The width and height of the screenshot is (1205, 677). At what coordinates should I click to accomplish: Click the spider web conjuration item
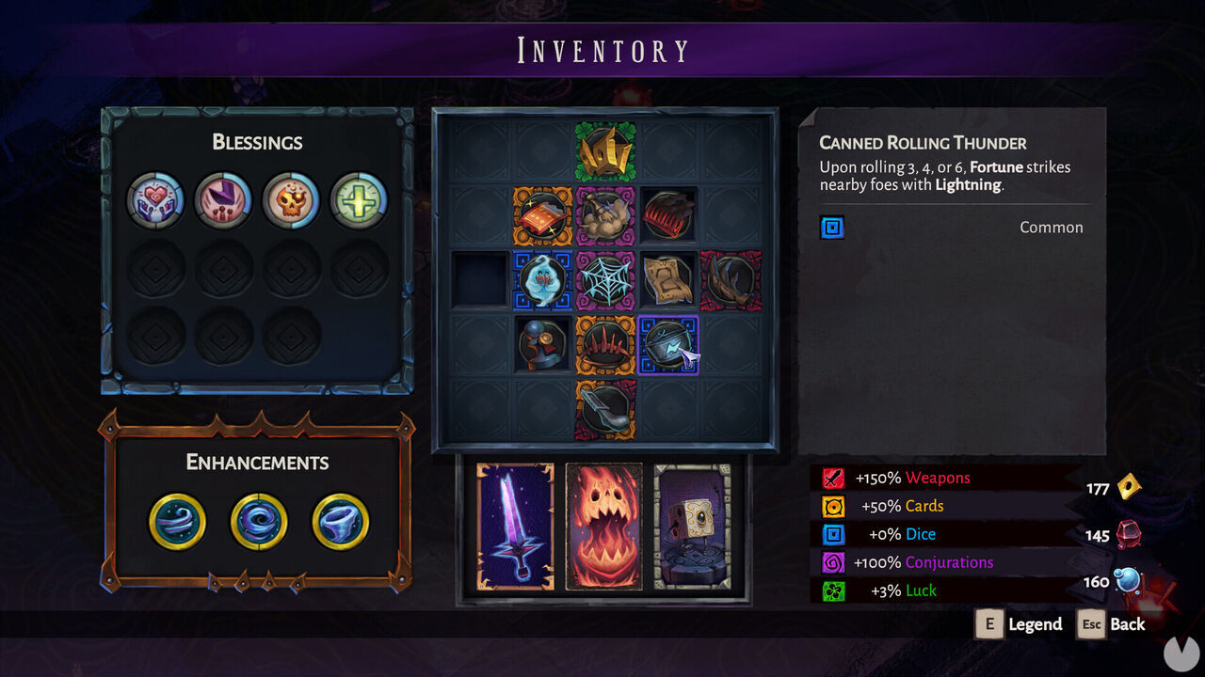(605, 279)
